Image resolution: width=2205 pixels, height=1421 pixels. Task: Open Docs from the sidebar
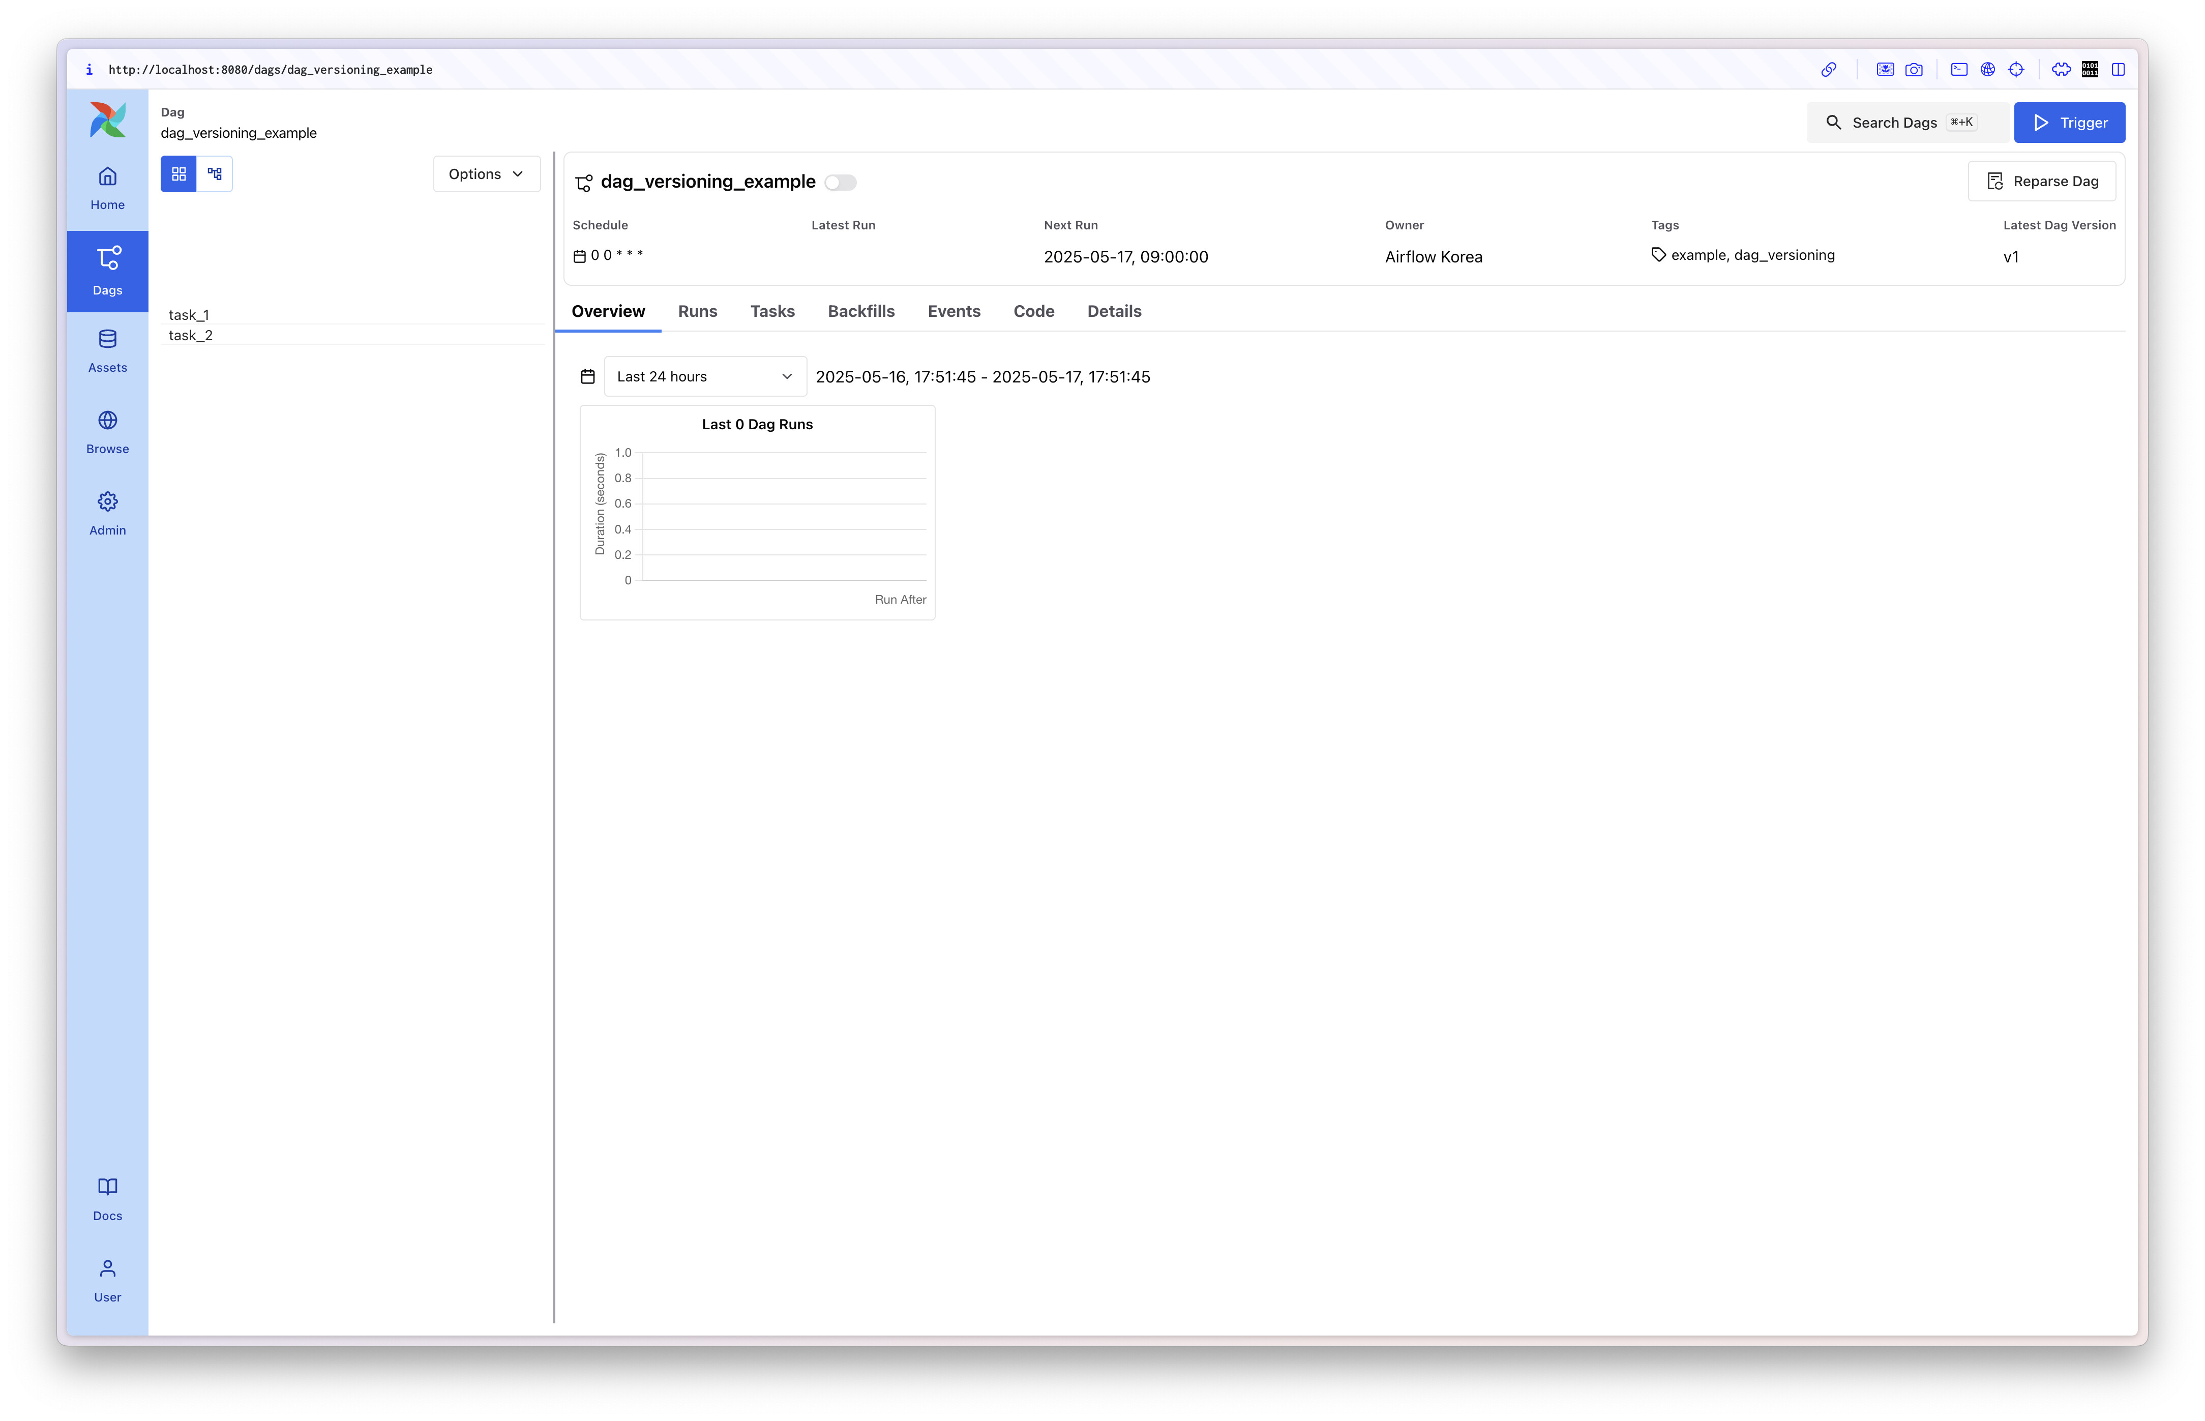click(107, 1199)
